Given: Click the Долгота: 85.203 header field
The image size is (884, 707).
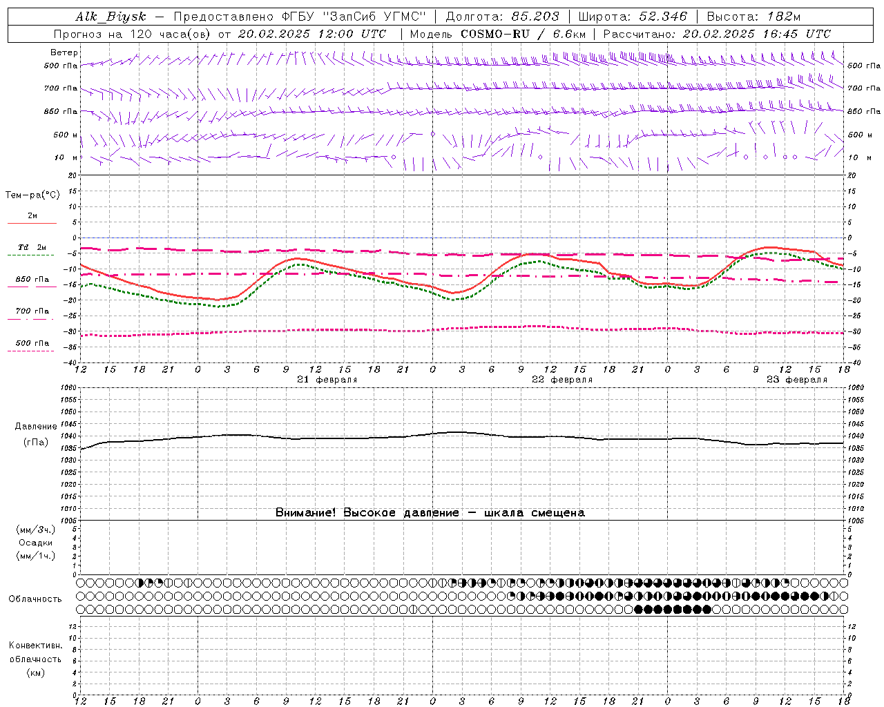Looking at the screenshot, I should coord(502,17).
